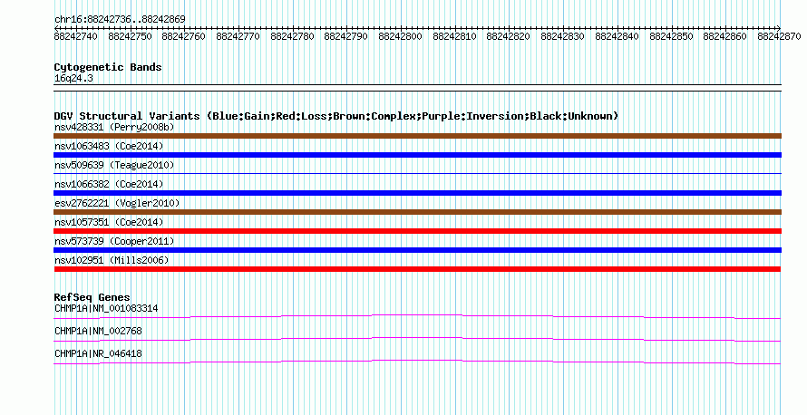807x415 pixels.
Task: Click the red loss bar under nsv1057351
Action: (x=417, y=231)
